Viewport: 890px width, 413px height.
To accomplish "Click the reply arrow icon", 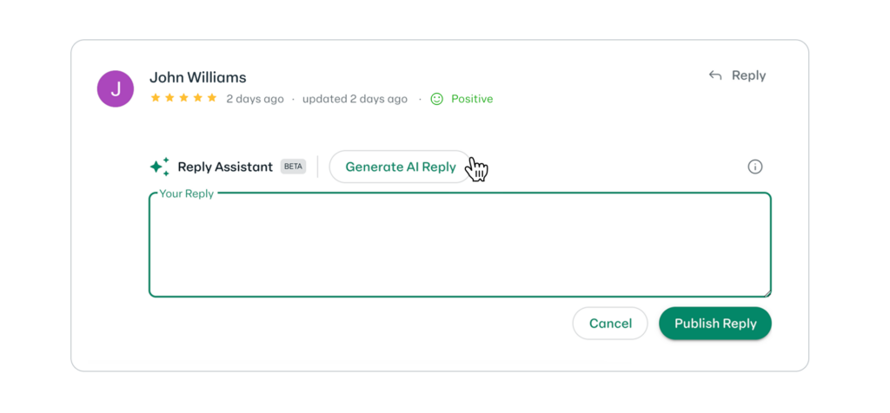I will (x=715, y=75).
